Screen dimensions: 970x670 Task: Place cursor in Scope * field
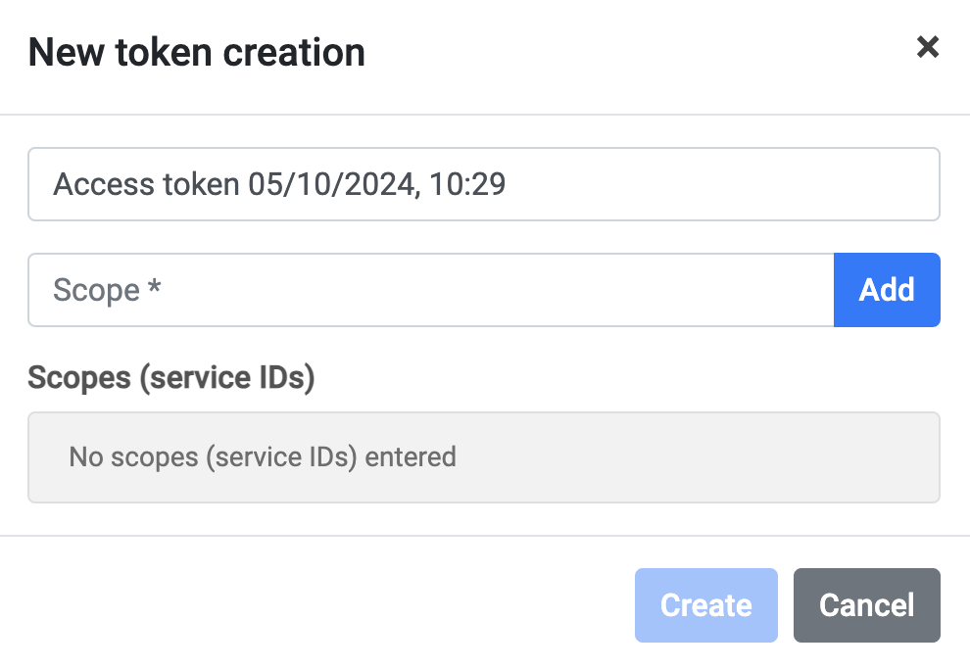point(430,290)
